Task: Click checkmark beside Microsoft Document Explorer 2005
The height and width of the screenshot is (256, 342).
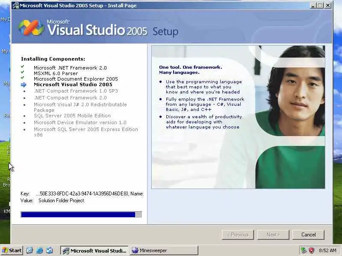Action: click(x=23, y=78)
